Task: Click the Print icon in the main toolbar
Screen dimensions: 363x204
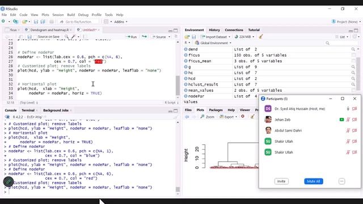Action: tap(52, 22)
